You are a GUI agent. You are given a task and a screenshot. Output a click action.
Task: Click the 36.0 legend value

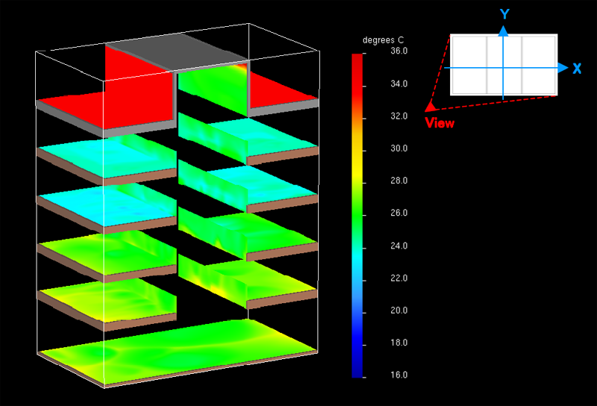(x=398, y=51)
